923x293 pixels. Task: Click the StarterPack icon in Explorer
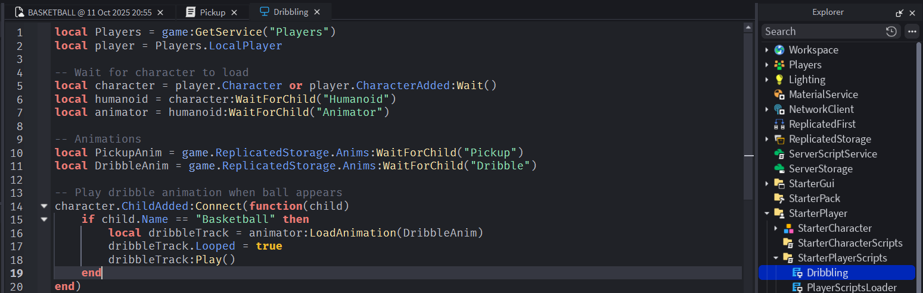click(779, 199)
